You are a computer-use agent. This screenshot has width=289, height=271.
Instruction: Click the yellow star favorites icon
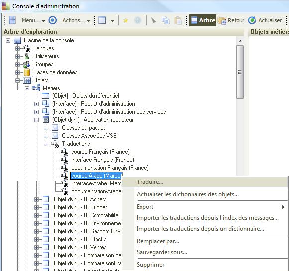click(x=126, y=20)
